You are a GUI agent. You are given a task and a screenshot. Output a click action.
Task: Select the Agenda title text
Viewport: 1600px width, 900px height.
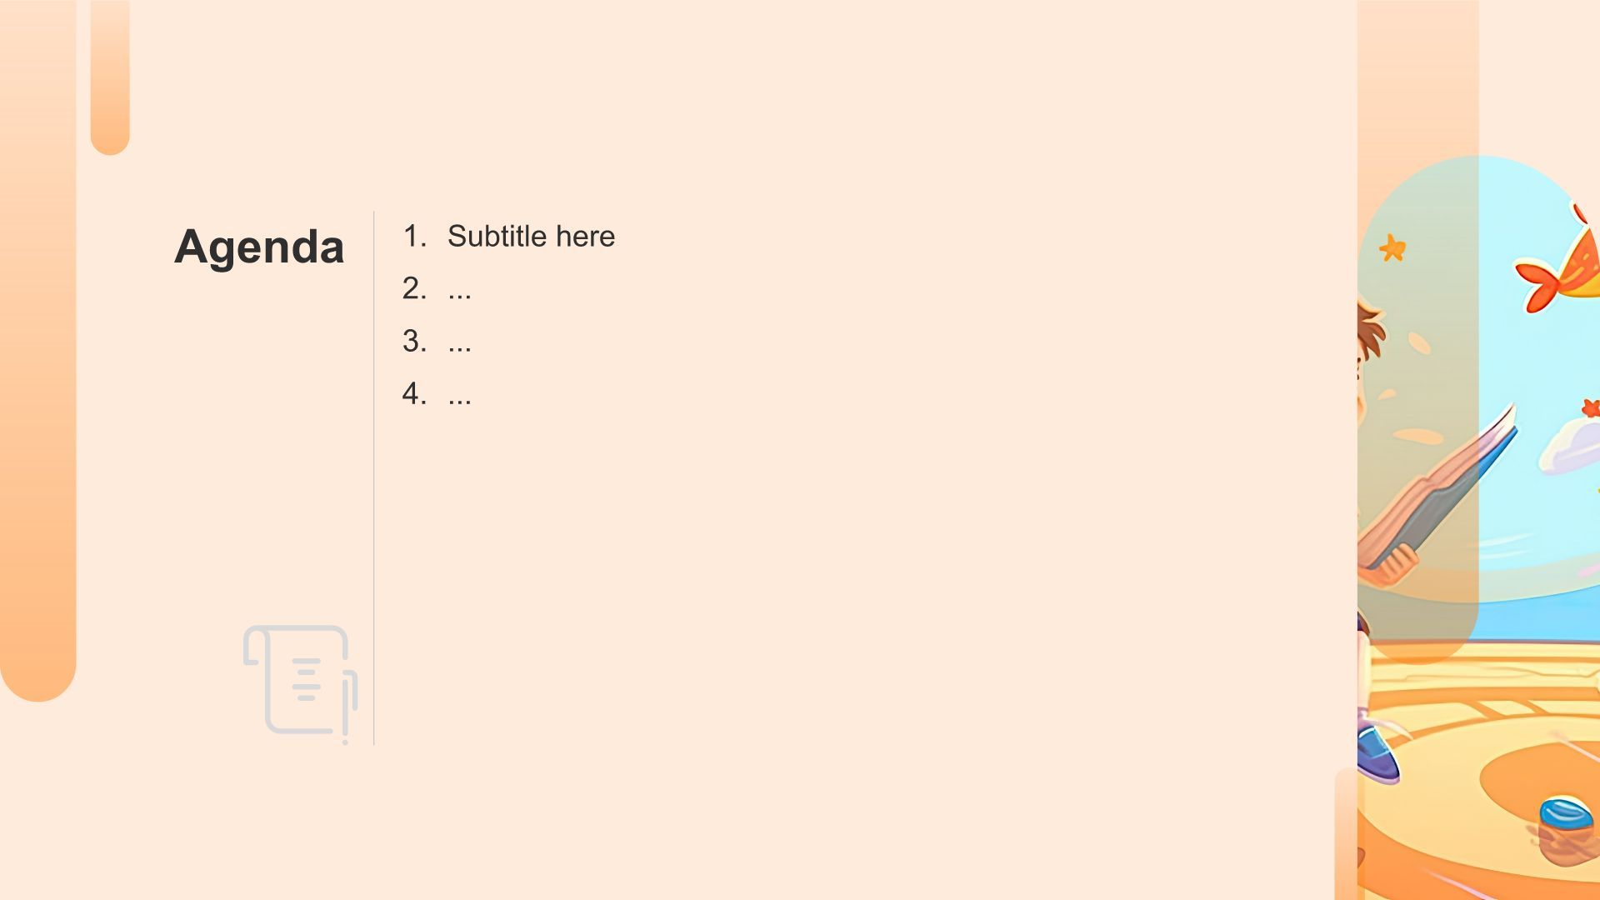coord(259,247)
